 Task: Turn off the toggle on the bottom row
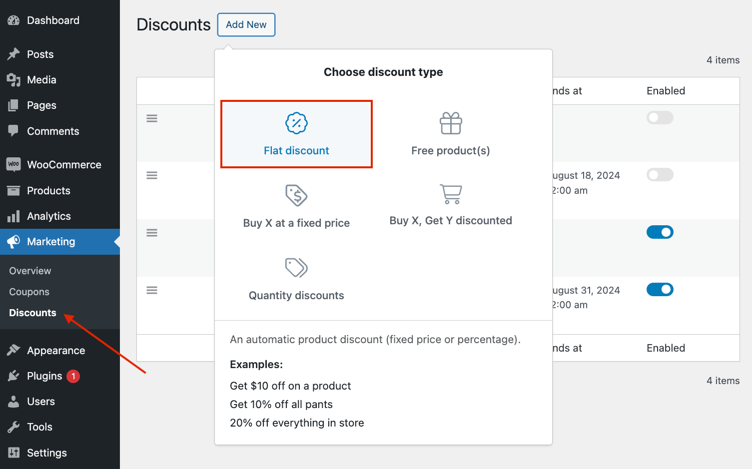tap(660, 289)
